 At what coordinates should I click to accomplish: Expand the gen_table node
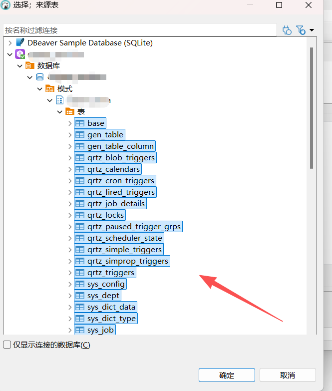point(70,135)
